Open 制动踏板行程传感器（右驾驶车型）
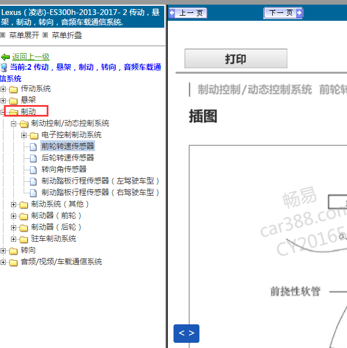The height and width of the screenshot is (348, 347). pyautogui.click(x=100, y=192)
